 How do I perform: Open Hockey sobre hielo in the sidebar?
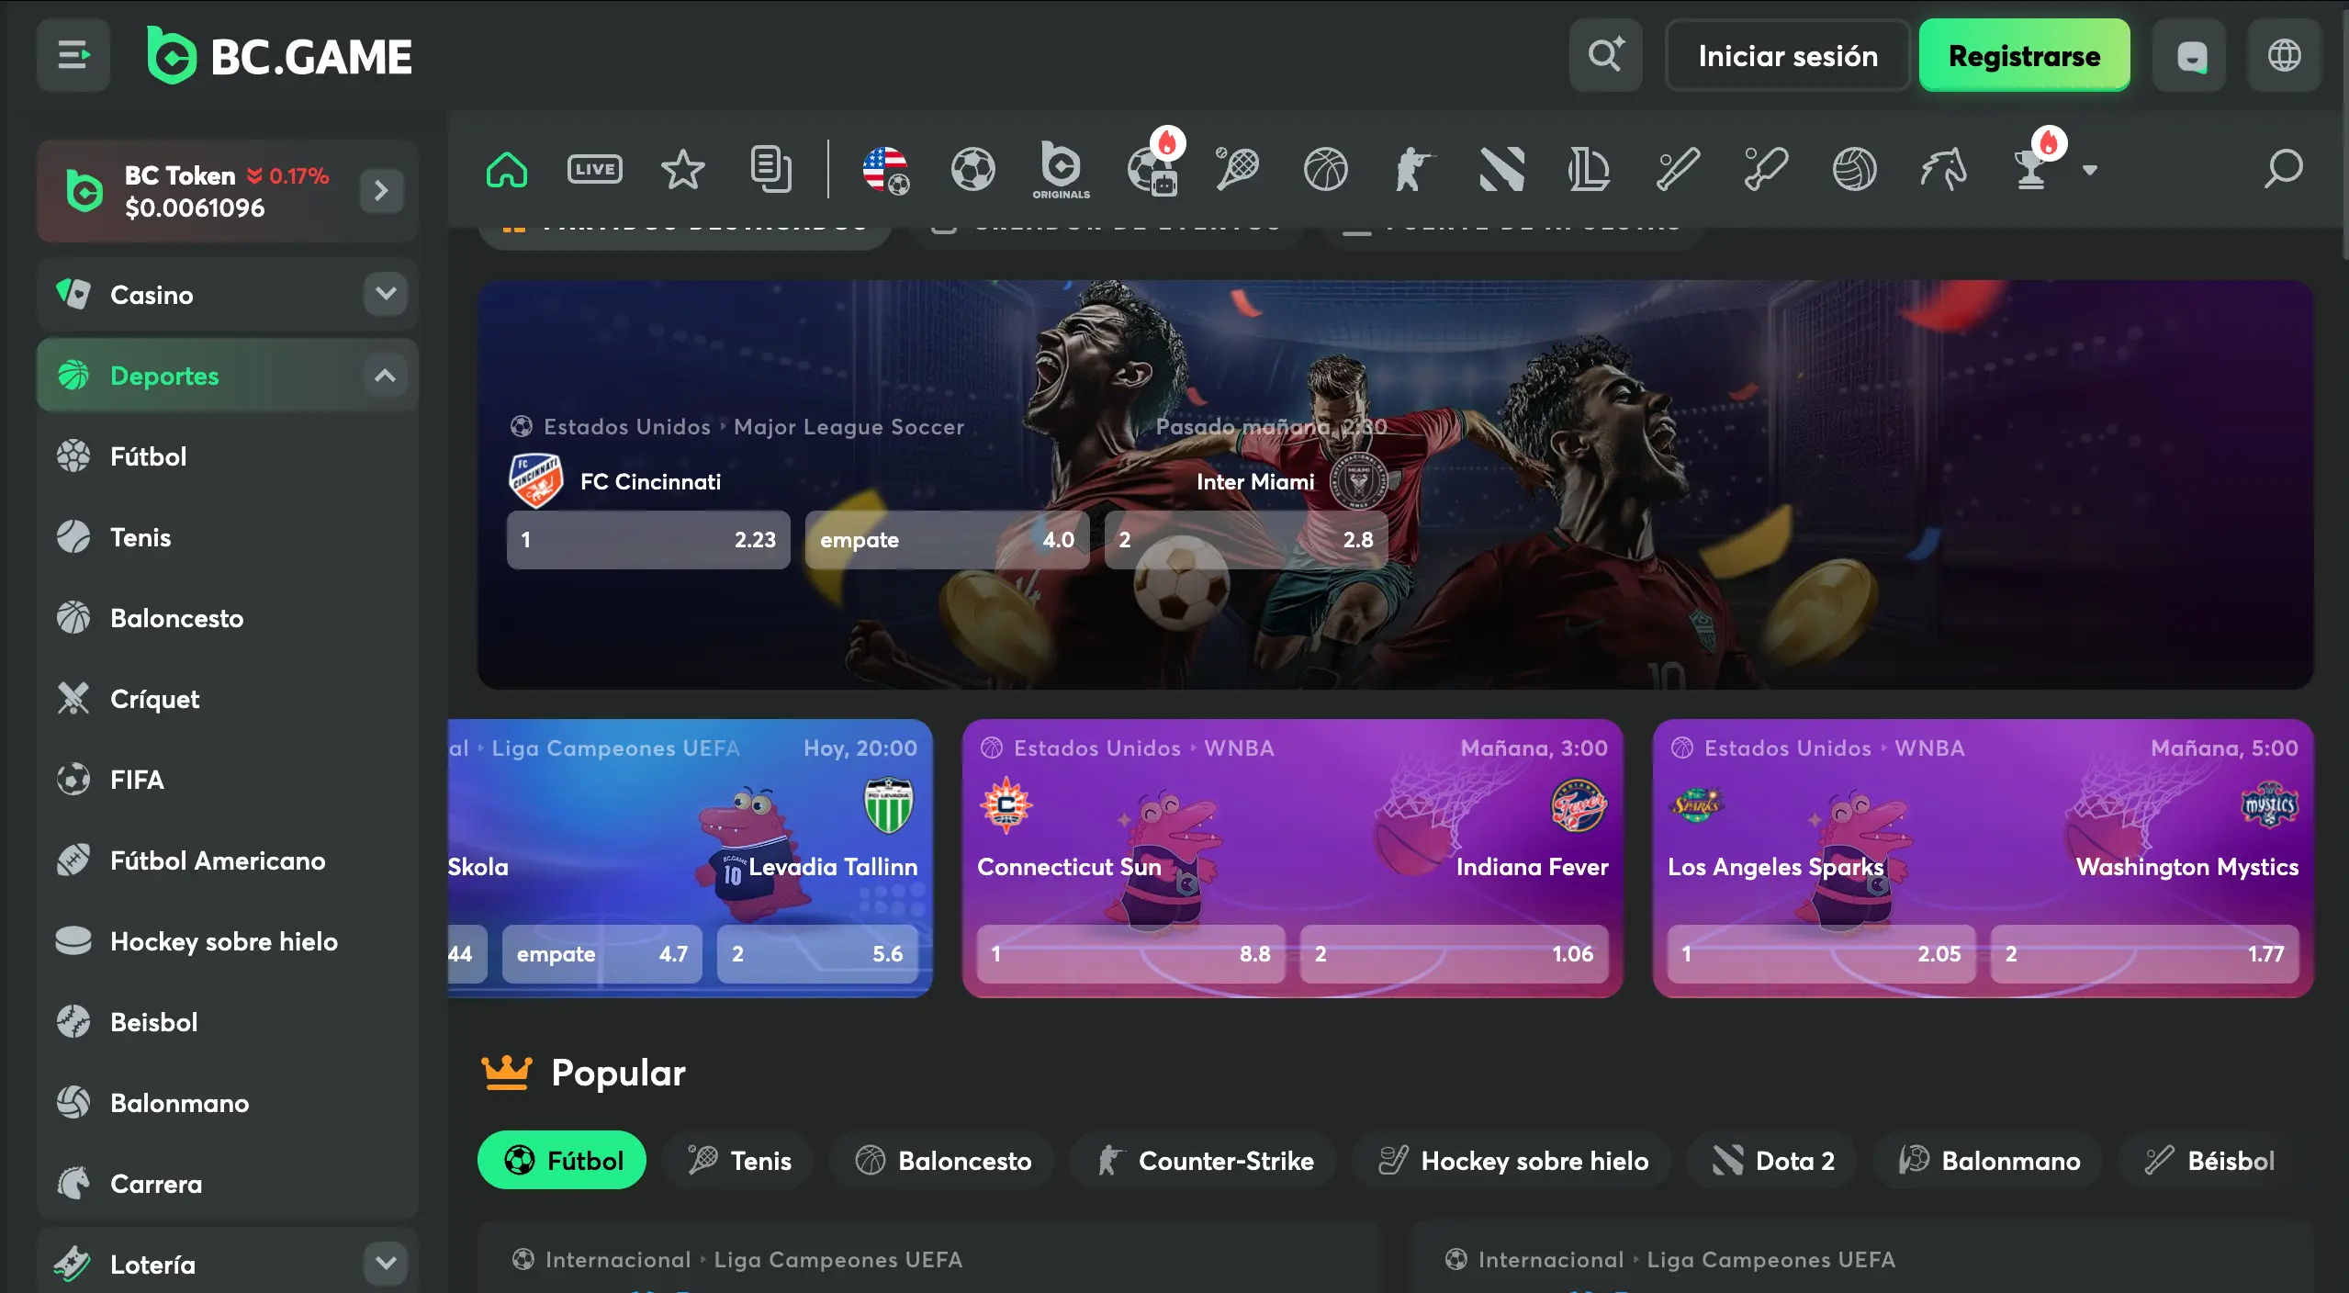tap(228, 941)
